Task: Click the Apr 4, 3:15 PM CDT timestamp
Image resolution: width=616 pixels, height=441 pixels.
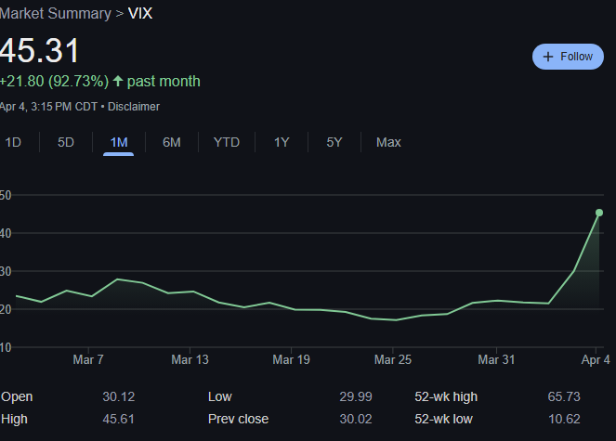Action: point(48,107)
